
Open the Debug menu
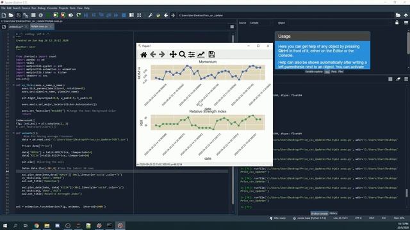41,8
